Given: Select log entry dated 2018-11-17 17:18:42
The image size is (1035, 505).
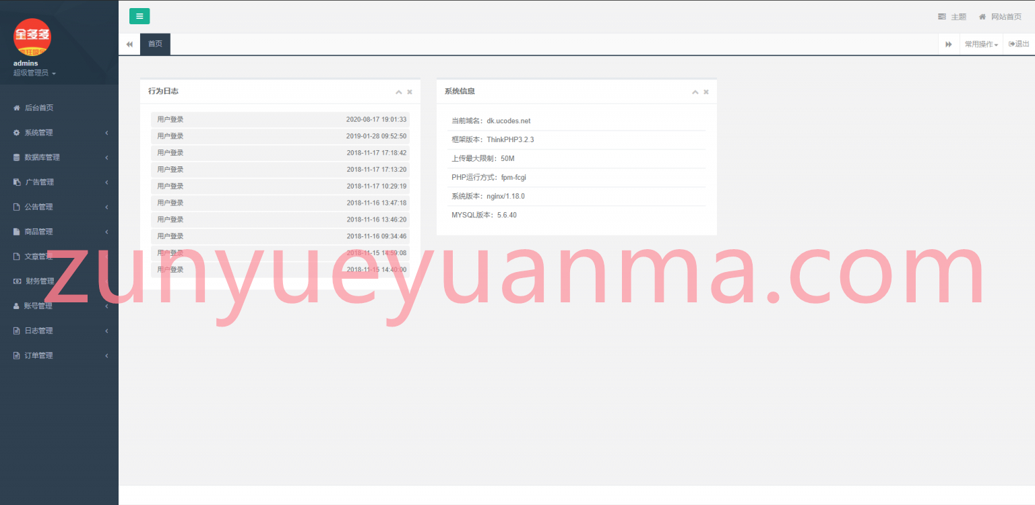Looking at the screenshot, I should click(x=280, y=153).
